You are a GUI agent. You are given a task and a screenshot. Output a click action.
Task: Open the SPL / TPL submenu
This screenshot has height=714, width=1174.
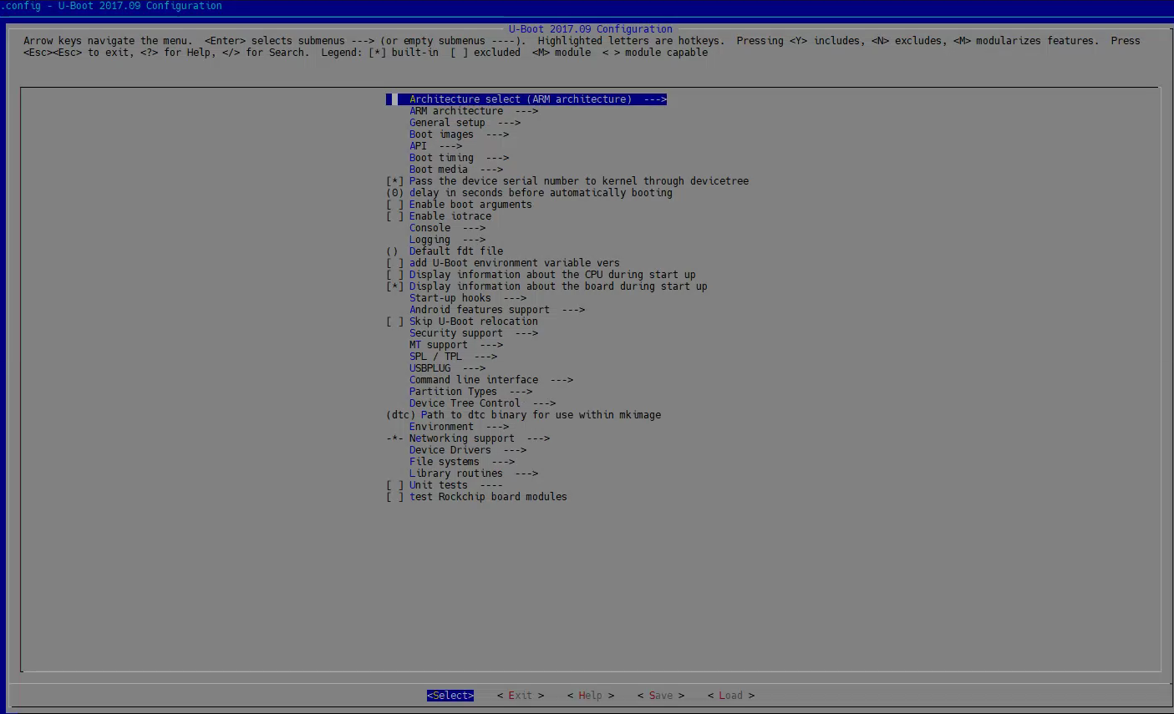click(453, 357)
